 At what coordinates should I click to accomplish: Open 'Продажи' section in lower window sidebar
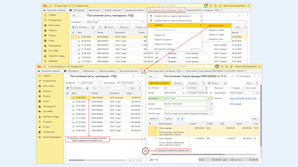pos(47,91)
